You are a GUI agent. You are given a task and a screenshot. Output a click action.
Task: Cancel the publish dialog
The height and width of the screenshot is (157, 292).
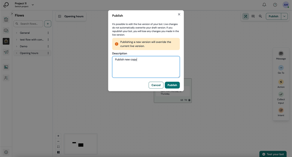pos(156,85)
